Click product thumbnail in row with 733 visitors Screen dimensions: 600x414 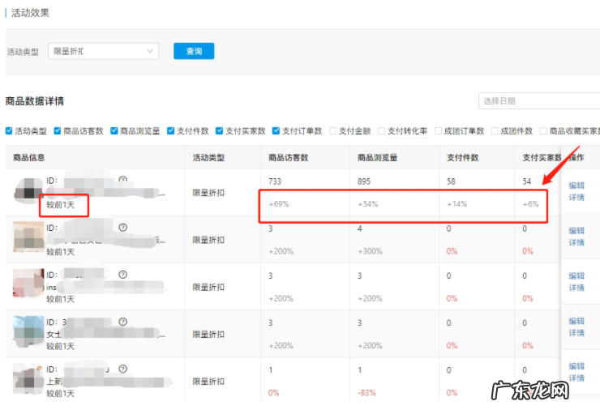coord(28,190)
